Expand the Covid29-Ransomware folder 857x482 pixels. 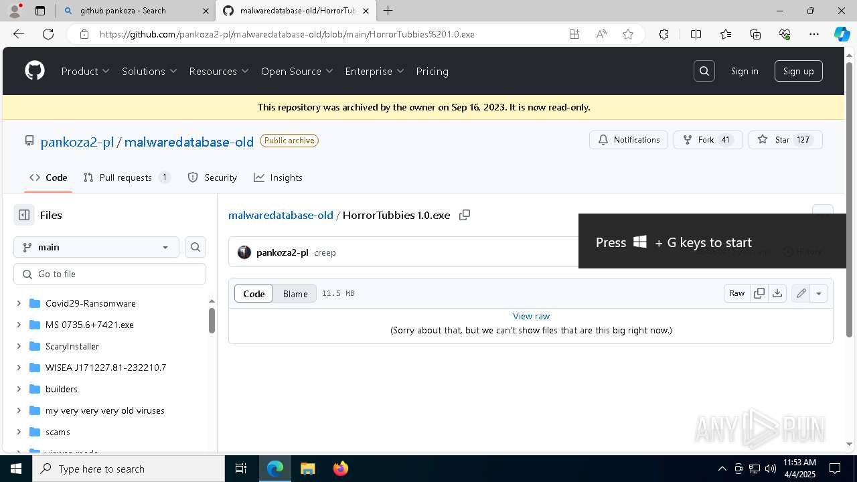19,303
